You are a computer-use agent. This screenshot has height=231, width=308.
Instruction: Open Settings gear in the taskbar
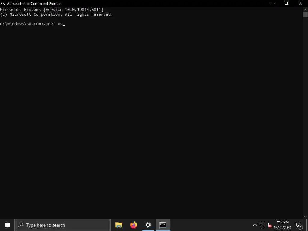click(148, 225)
